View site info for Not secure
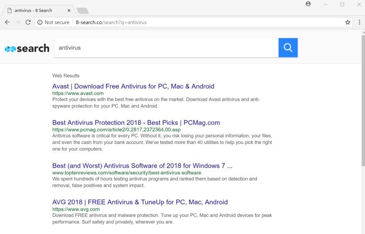The width and height of the screenshot is (365, 234). (x=53, y=22)
